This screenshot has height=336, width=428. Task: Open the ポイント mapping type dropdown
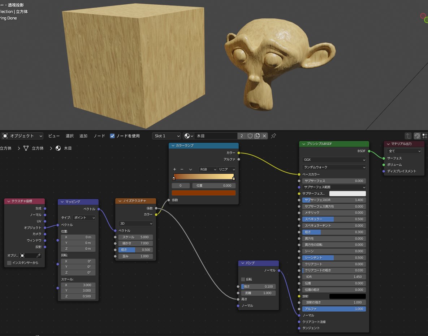click(x=84, y=218)
